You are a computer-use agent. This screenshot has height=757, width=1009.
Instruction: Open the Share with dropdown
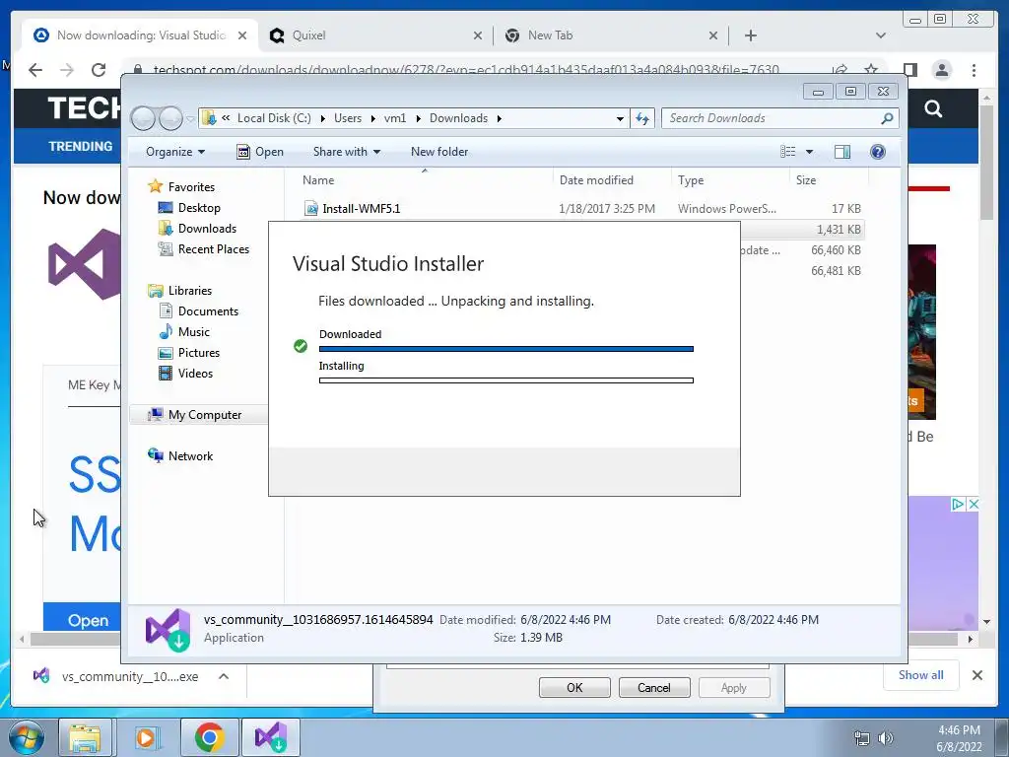pos(347,152)
